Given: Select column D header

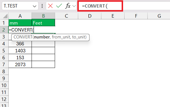Looking at the screenshot, I should tap(90, 16).
